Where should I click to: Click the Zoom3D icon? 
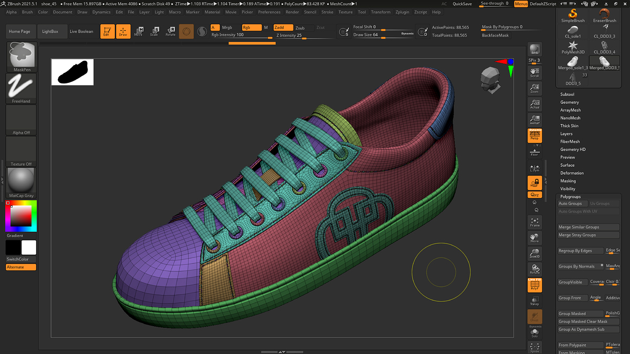[535, 254]
